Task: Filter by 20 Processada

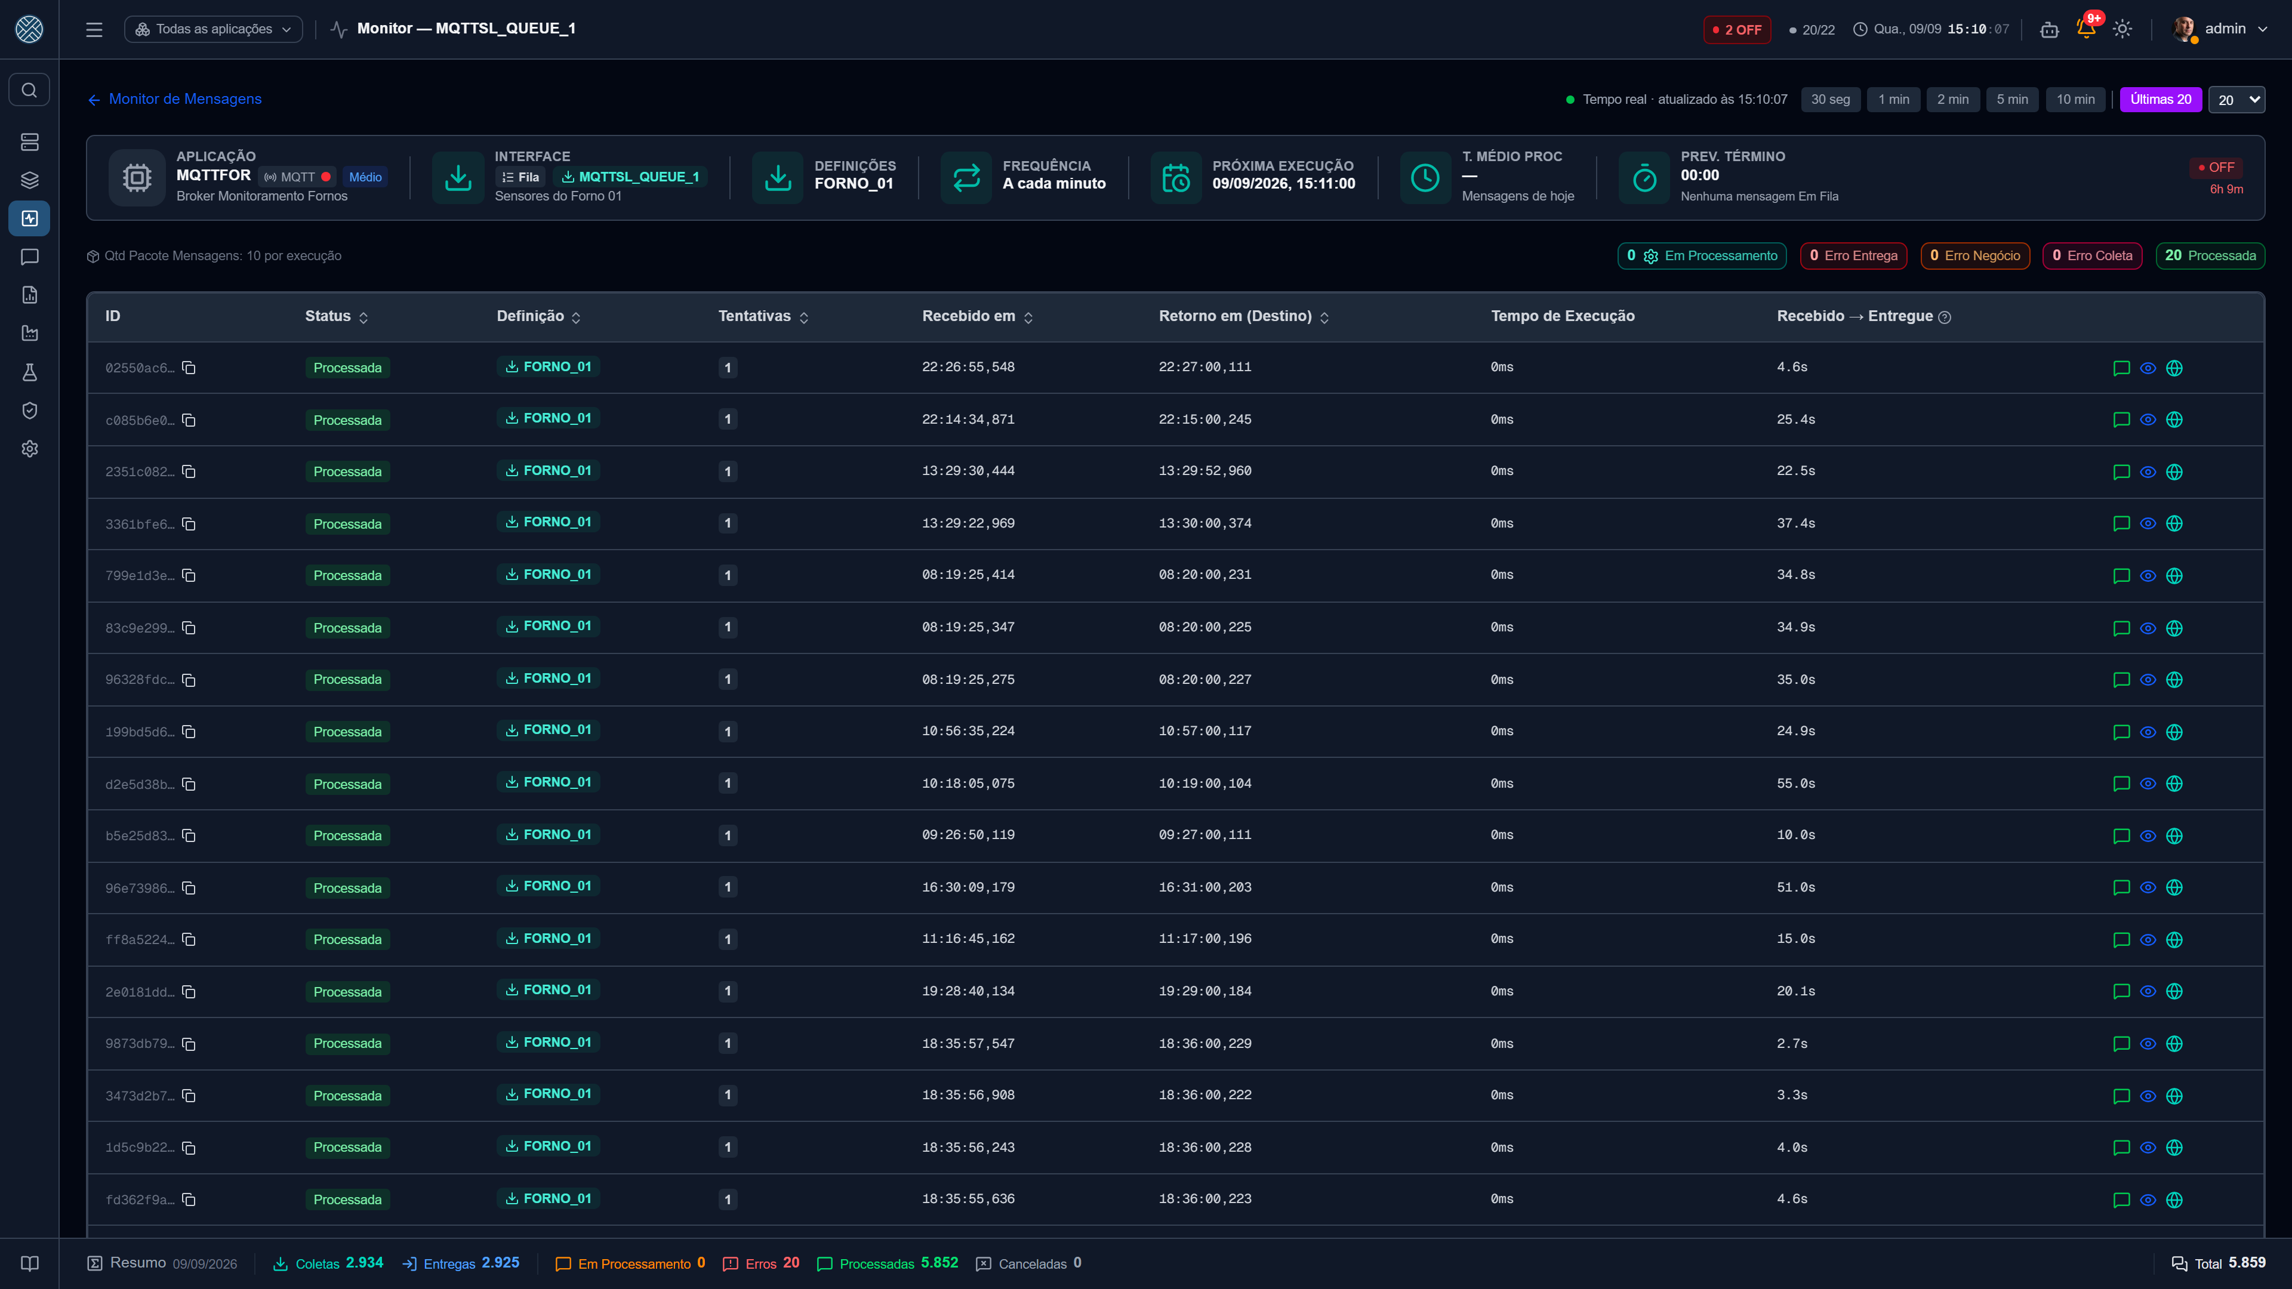Action: pos(2210,256)
